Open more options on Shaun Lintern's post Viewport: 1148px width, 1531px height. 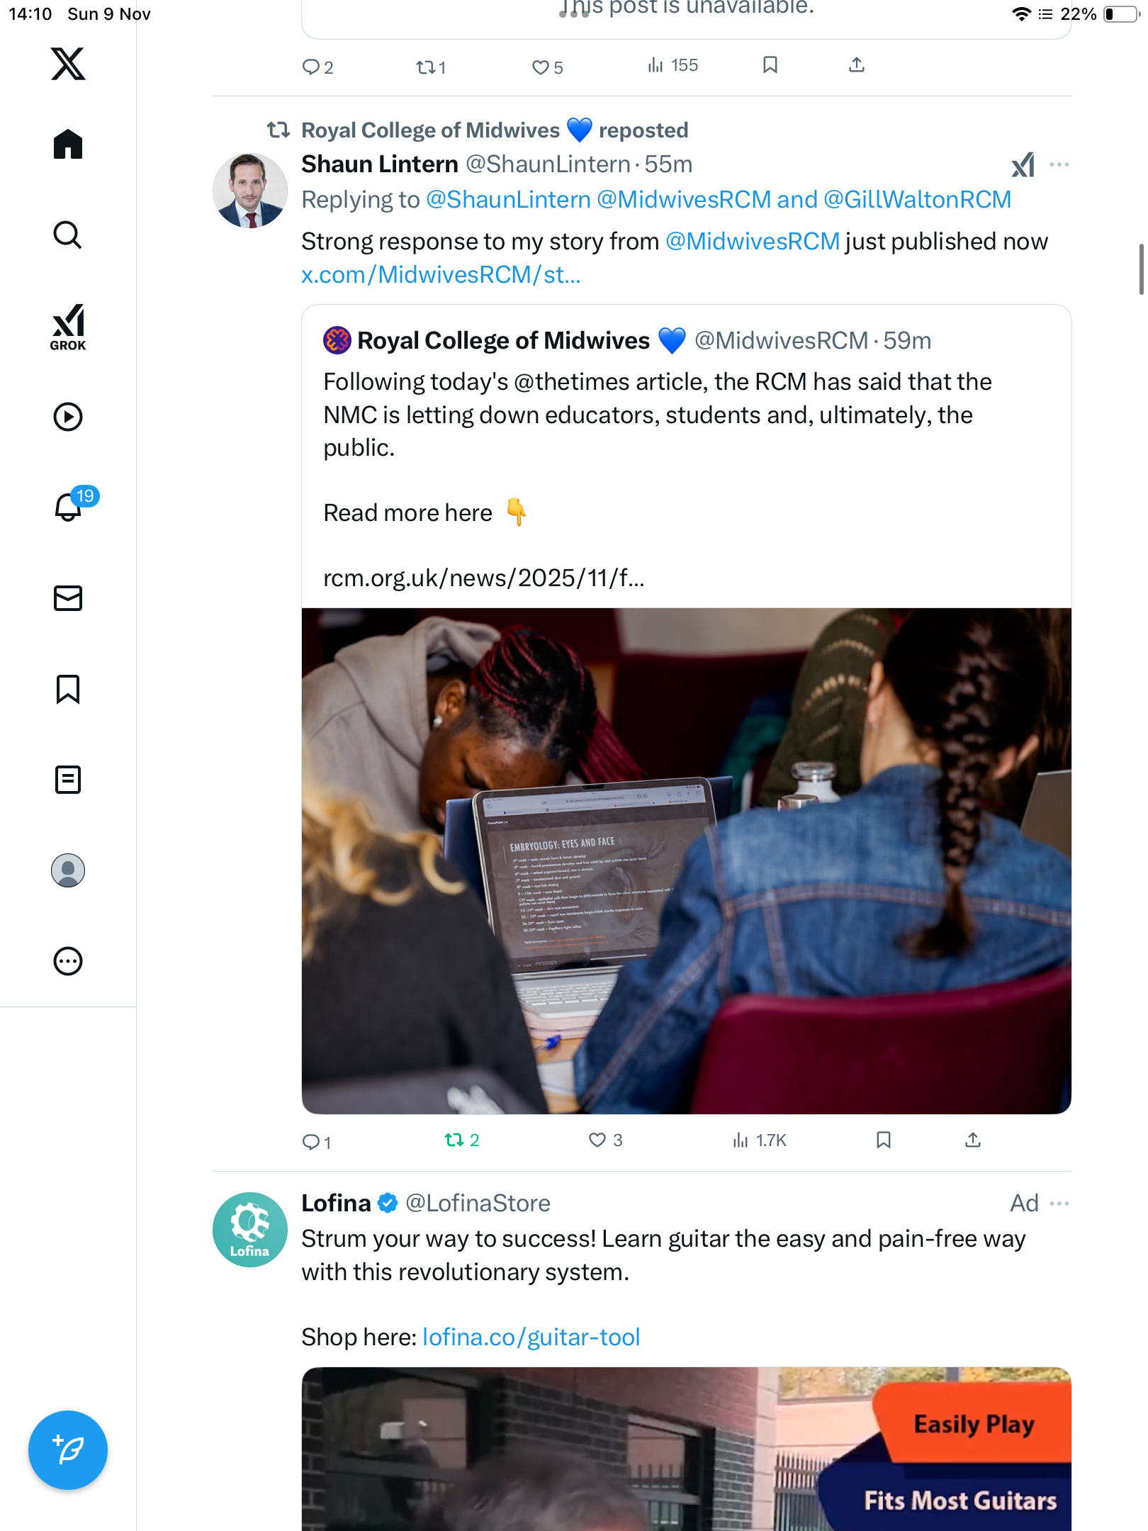(1059, 164)
